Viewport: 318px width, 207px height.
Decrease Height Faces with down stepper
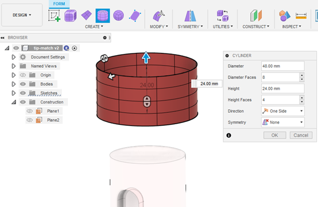click(302, 102)
